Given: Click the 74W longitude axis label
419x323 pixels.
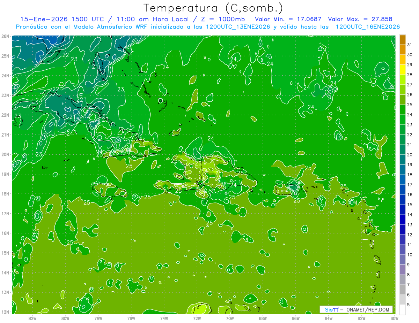Looking at the screenshot, I should pyautogui.click(x=164, y=318).
